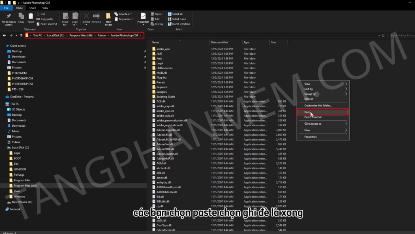This screenshot has height=234, width=415.
Task: Open the recent locations dropdown arrow
Action: tap(16, 36)
